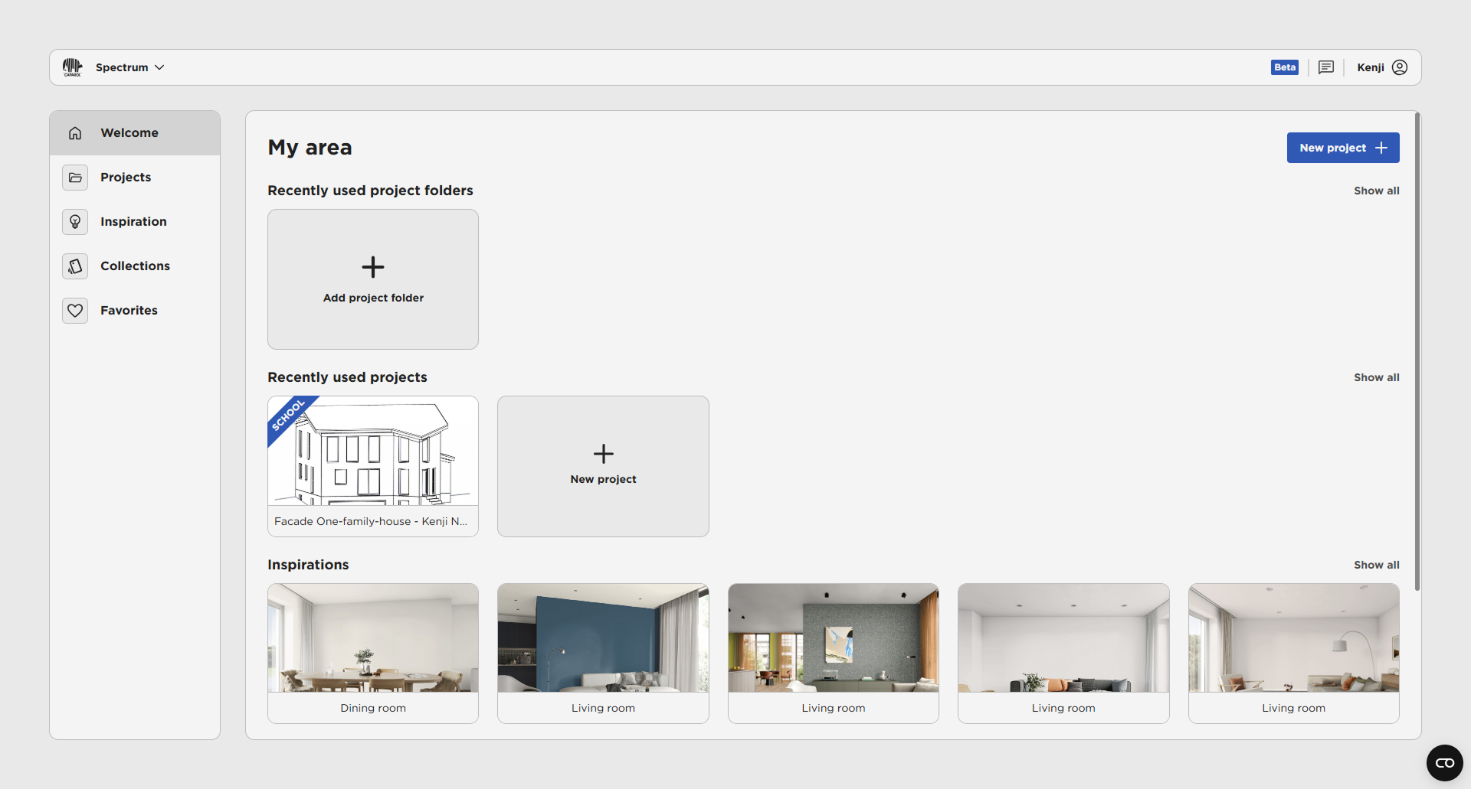Show all recently used project folders
The image size is (1471, 789).
click(1376, 191)
